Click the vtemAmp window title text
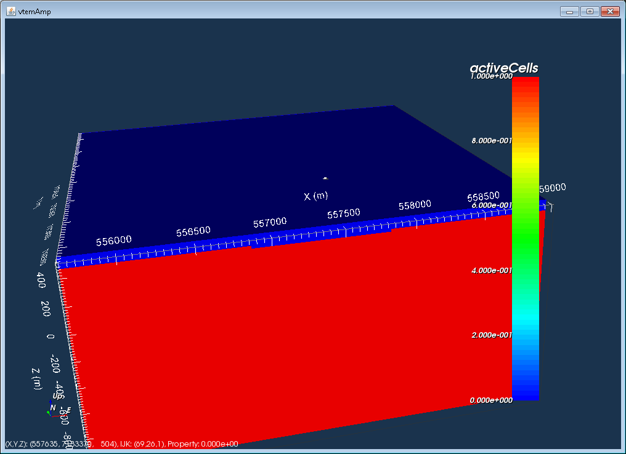This screenshot has height=454, width=626. coord(35,12)
